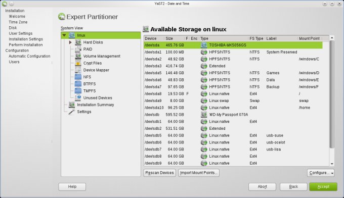Click the Hard Disks tree icon
344x198 pixels.
tap(78, 42)
